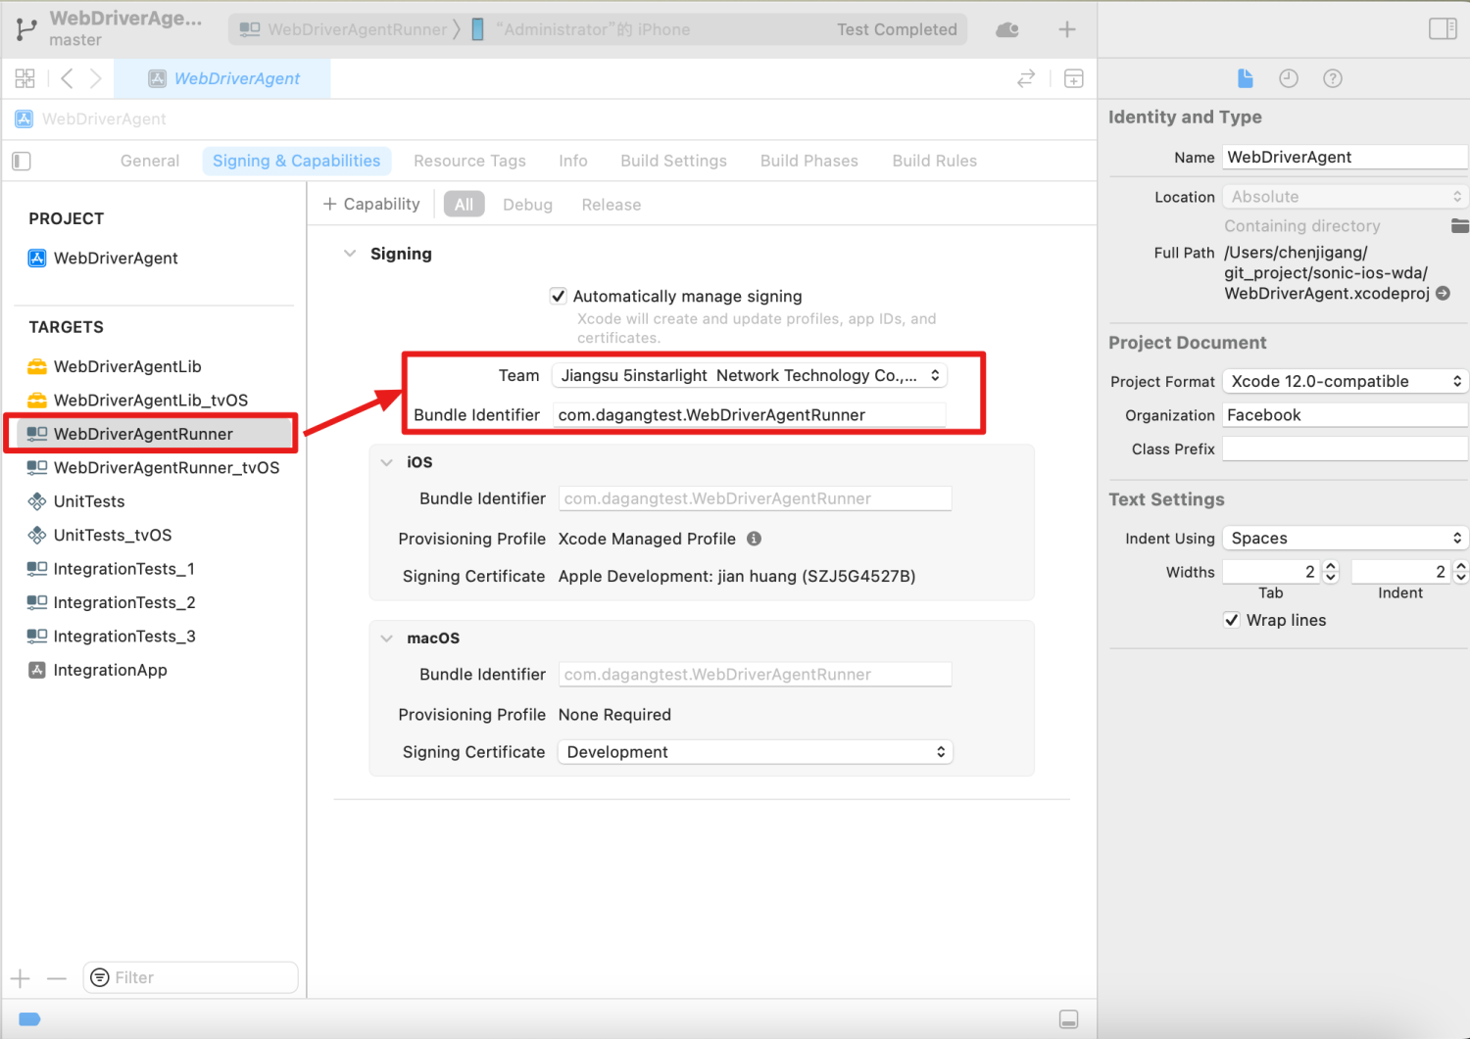Add target with plus at bottom left
Screen dimensions: 1470x1039
click(21, 977)
